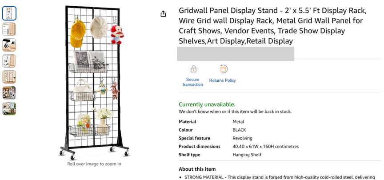Select the second thumbnail in the gallery
The height and width of the screenshot is (180, 384).
[9, 29]
